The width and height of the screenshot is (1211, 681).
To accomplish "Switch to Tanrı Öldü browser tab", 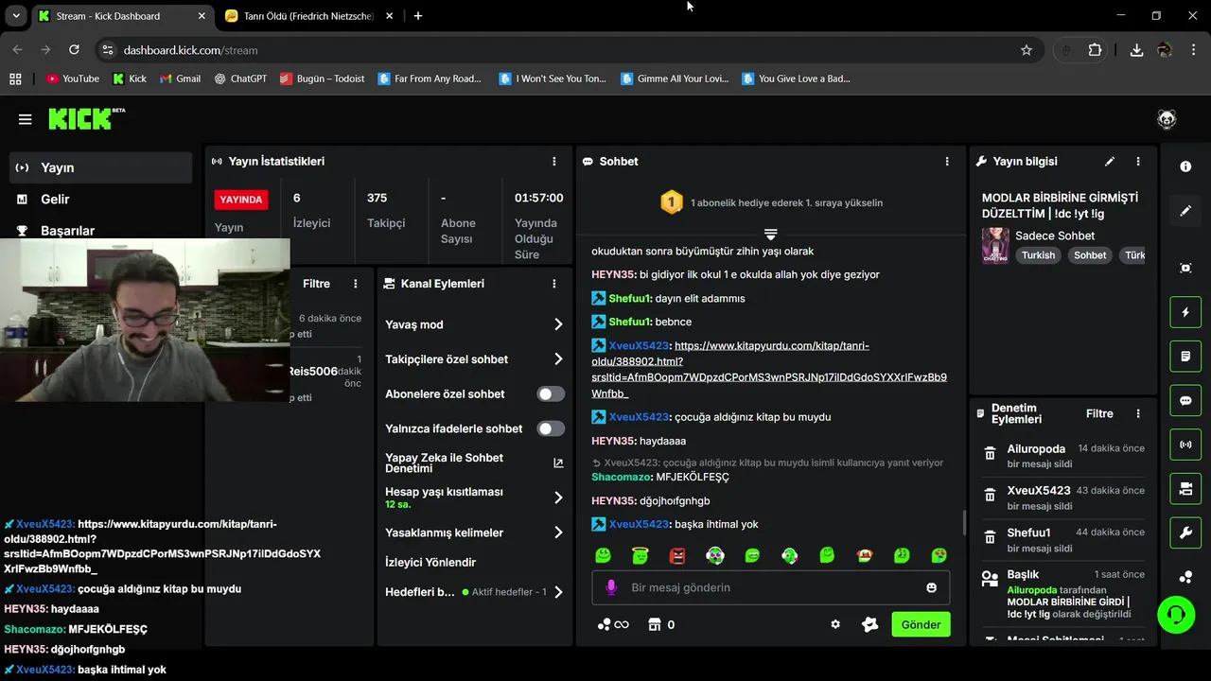I will [308, 16].
